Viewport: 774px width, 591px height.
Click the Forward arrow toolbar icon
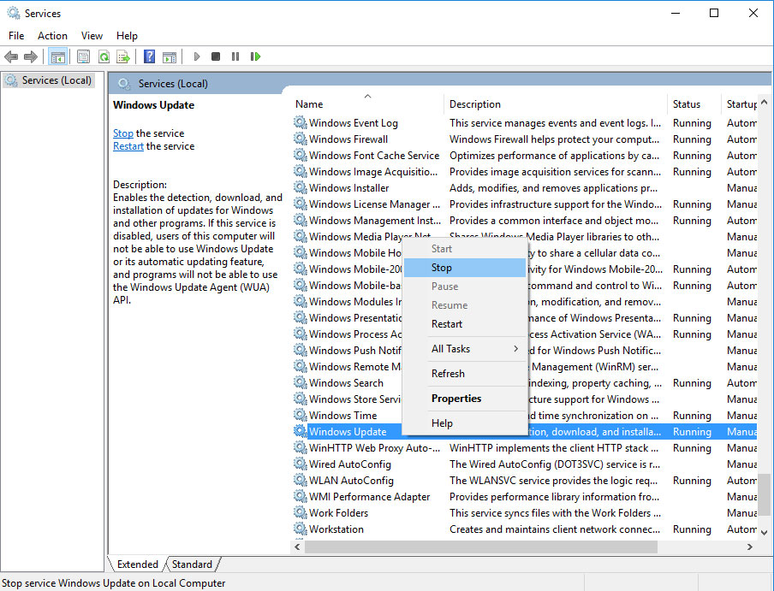(31, 56)
